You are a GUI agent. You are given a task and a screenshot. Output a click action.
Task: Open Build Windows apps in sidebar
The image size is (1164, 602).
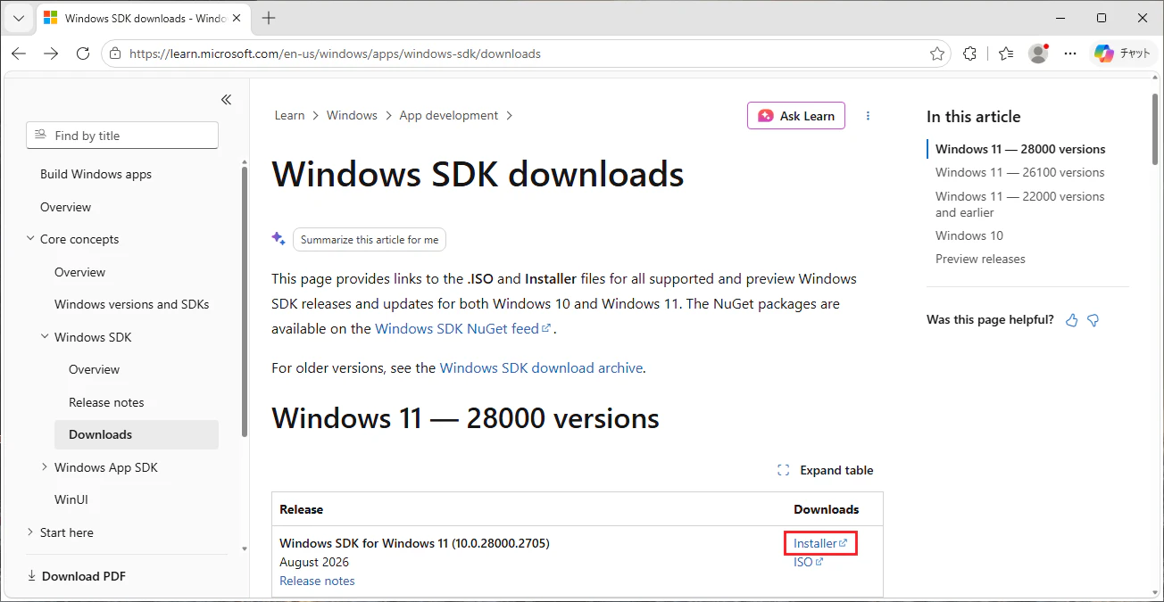pyautogui.click(x=96, y=174)
